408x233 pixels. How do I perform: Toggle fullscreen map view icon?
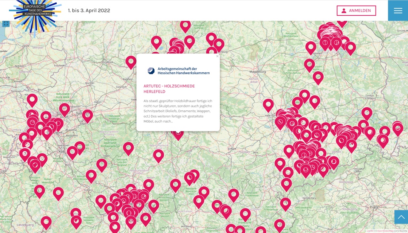(6, 24)
